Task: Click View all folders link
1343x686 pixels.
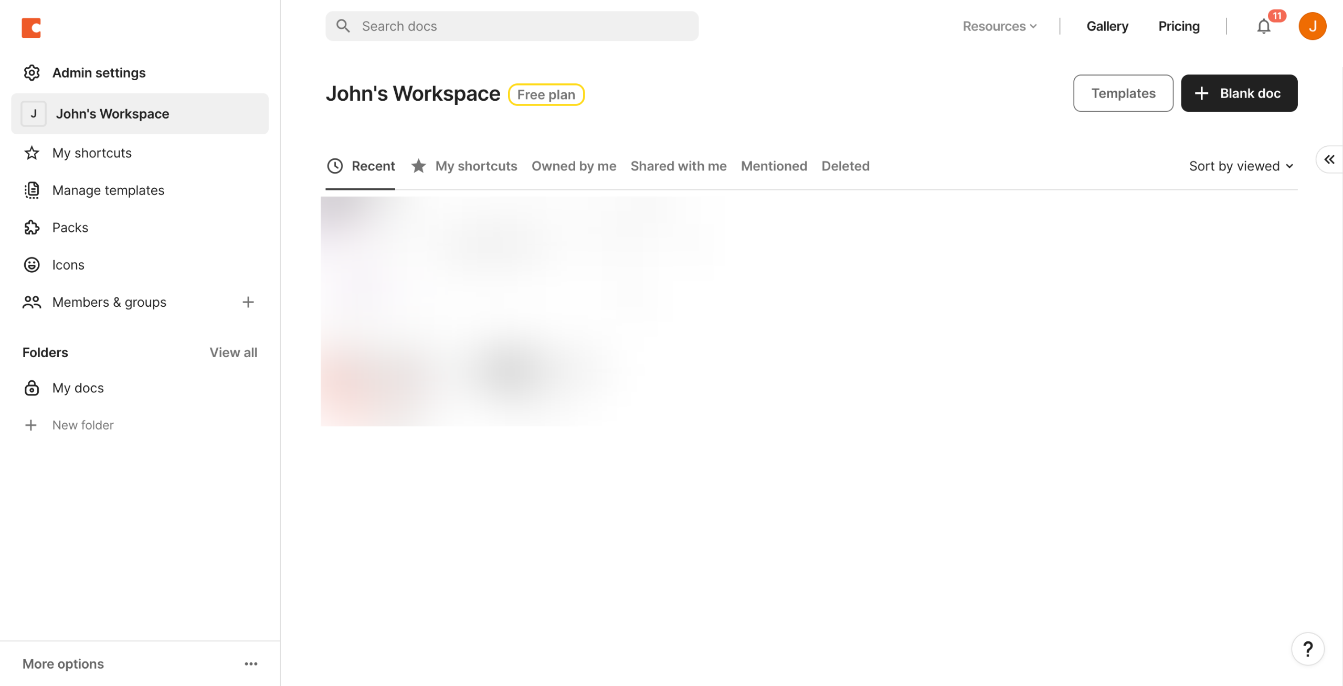Action: tap(233, 352)
